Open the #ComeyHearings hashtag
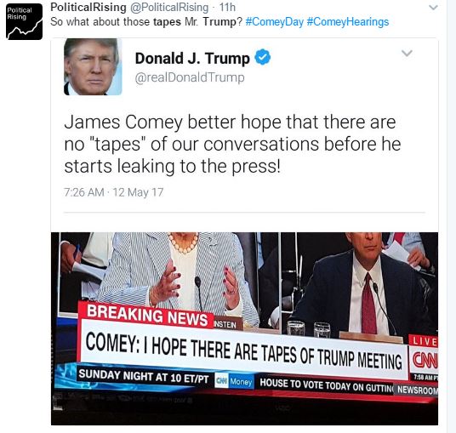Viewport: 456px width, 433px height. (347, 22)
